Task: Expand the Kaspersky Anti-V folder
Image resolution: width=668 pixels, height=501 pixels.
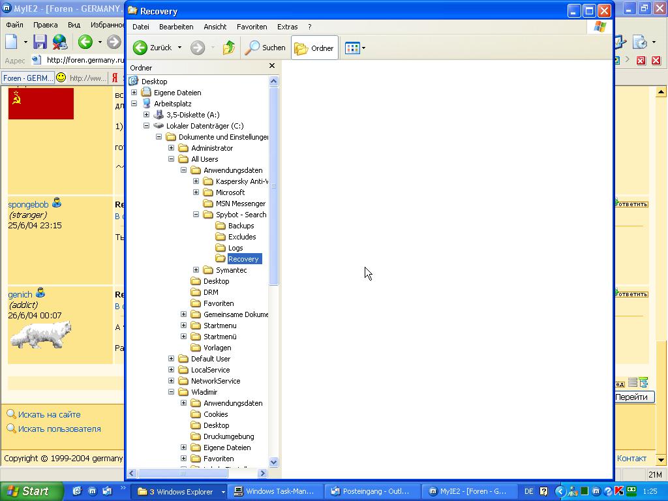Action: coord(196,181)
